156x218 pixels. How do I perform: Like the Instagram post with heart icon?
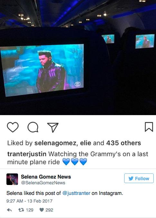(13, 127)
